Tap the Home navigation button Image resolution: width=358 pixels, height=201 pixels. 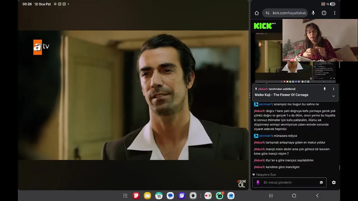[x=294, y=196]
